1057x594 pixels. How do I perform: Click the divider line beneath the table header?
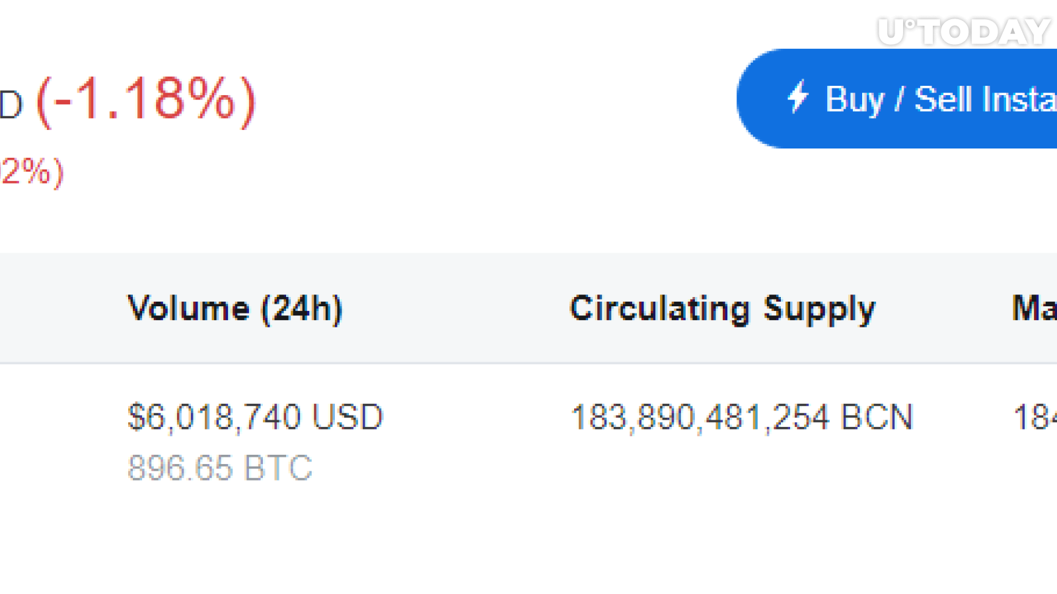pos(528,363)
